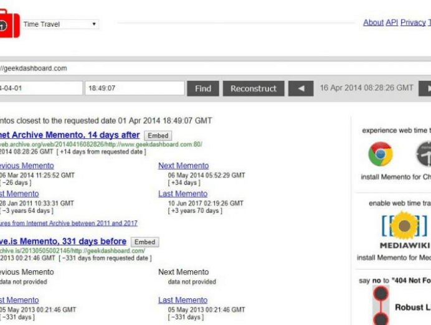Select 'experience web time' heading text
The height and width of the screenshot is (325, 431).
(396, 131)
